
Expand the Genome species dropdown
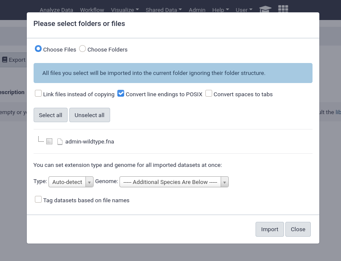[x=174, y=182]
